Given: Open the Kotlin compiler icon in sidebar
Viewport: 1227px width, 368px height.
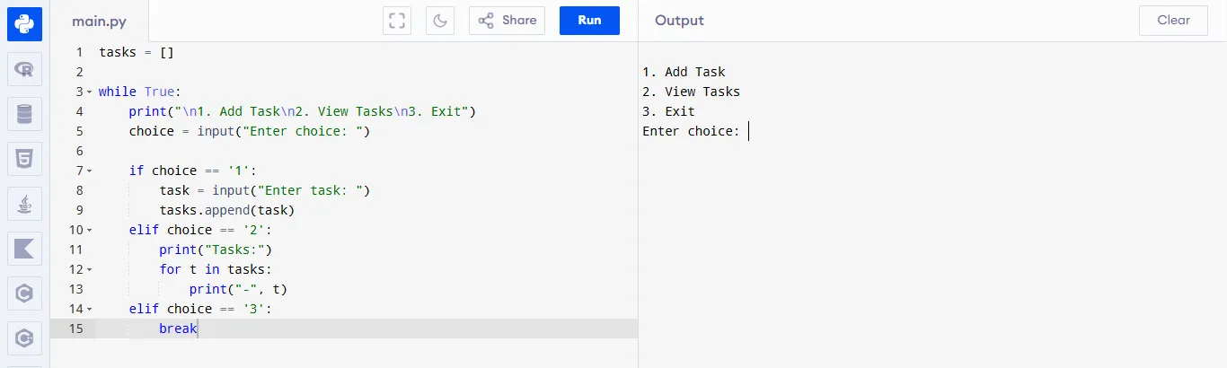Looking at the screenshot, I should pos(24,249).
